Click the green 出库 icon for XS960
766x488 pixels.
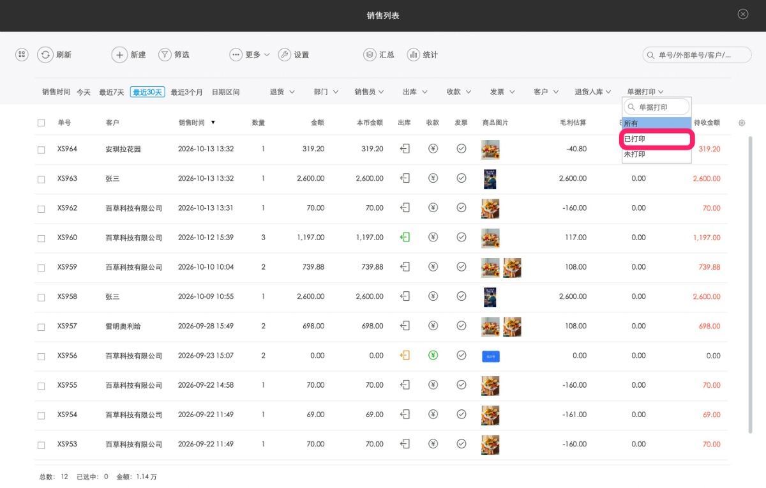point(405,237)
